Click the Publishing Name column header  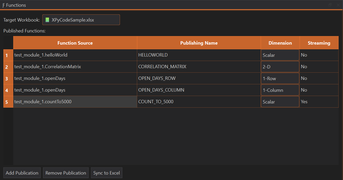199,43
